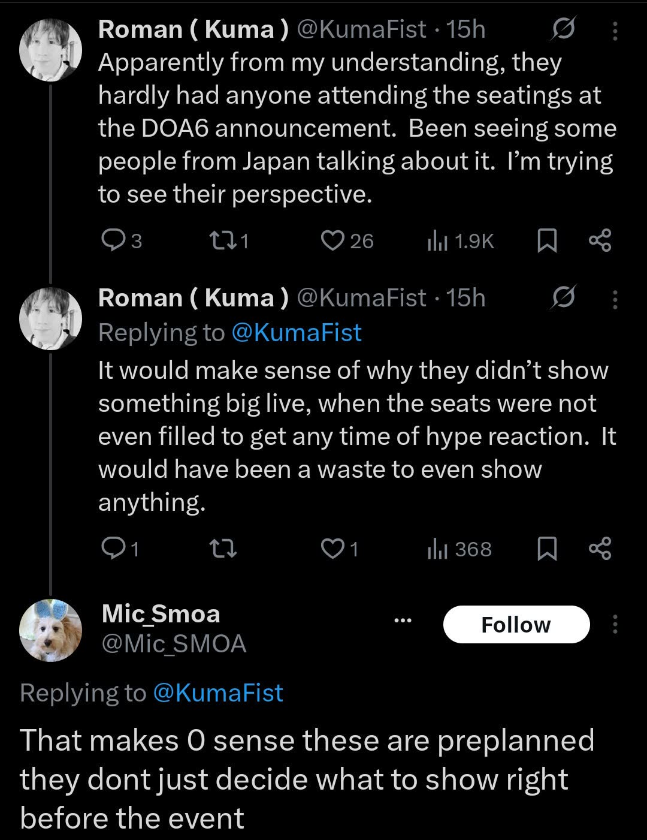This screenshot has width=647, height=840.
Task: Click horizontal ellipsis next to Mic_Smoa
Action: click(403, 620)
